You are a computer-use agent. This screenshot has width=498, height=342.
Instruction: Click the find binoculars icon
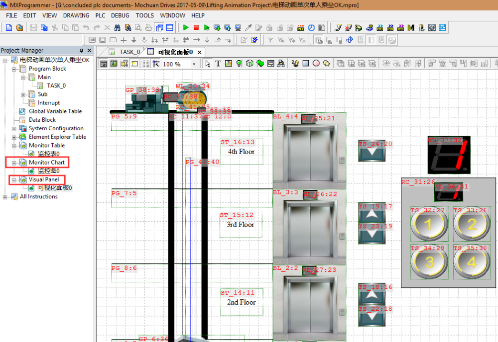coord(118,27)
